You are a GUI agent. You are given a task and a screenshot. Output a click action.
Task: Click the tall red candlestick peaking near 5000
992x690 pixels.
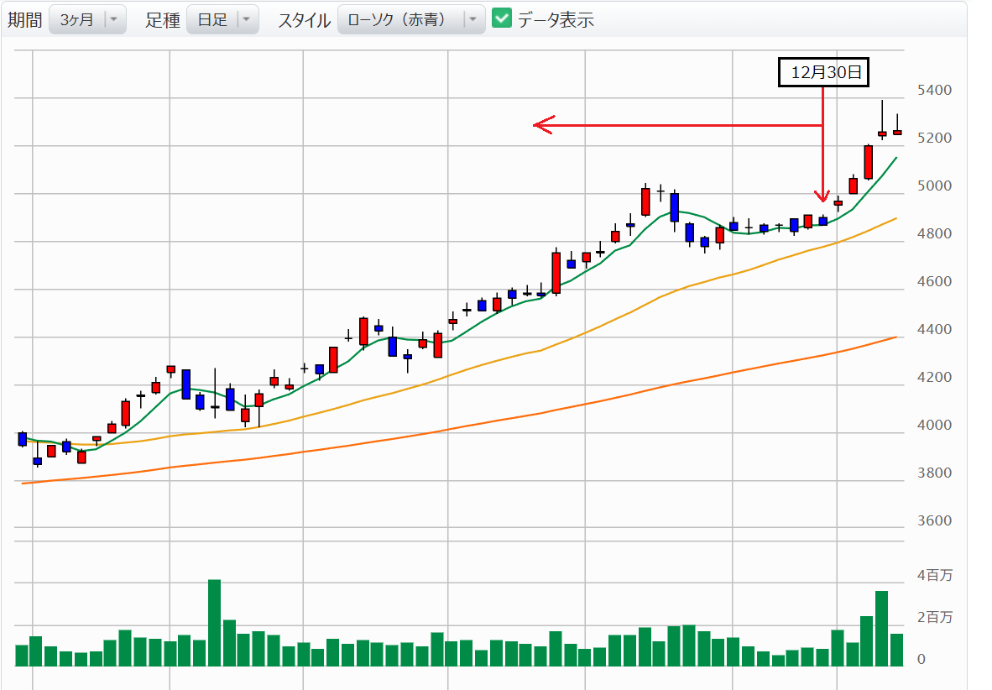[645, 201]
